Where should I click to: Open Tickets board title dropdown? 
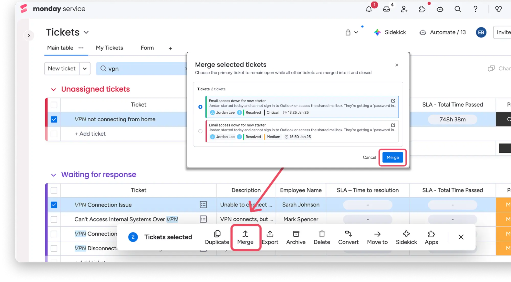click(86, 32)
